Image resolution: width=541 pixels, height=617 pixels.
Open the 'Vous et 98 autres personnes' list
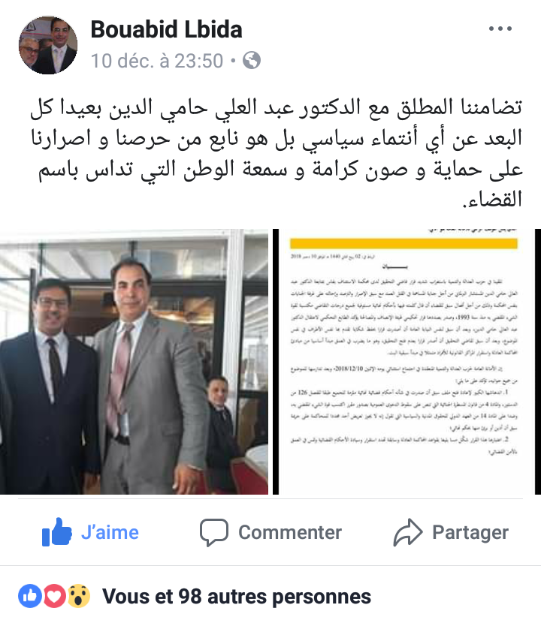(x=237, y=597)
